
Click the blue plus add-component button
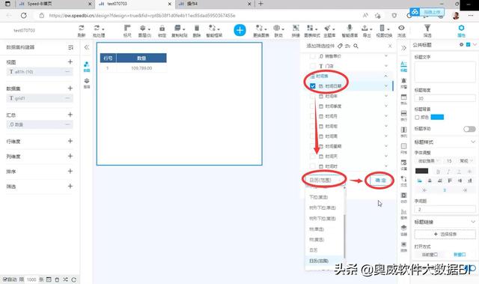[239, 30]
